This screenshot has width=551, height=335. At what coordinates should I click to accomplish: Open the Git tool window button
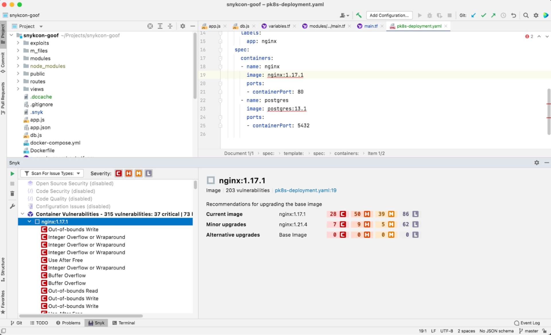click(x=16, y=323)
